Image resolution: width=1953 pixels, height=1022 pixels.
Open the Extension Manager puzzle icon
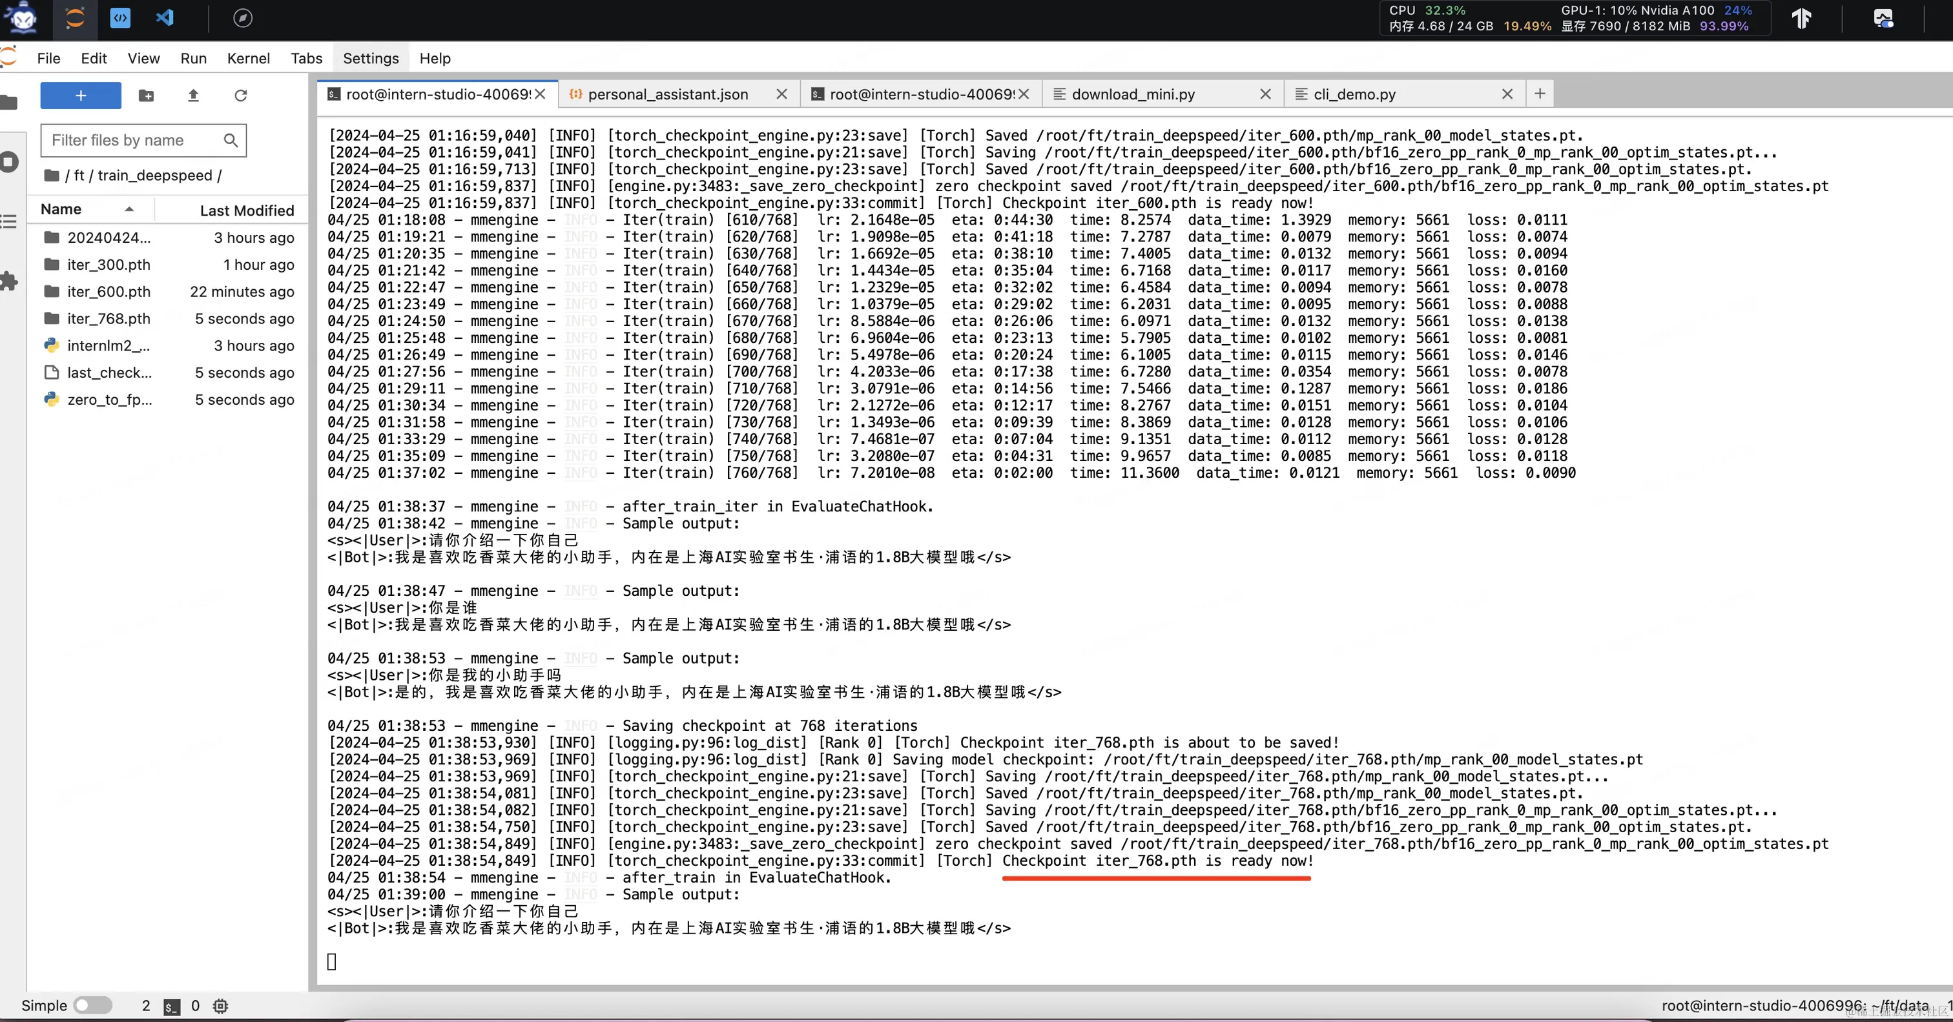[9, 281]
